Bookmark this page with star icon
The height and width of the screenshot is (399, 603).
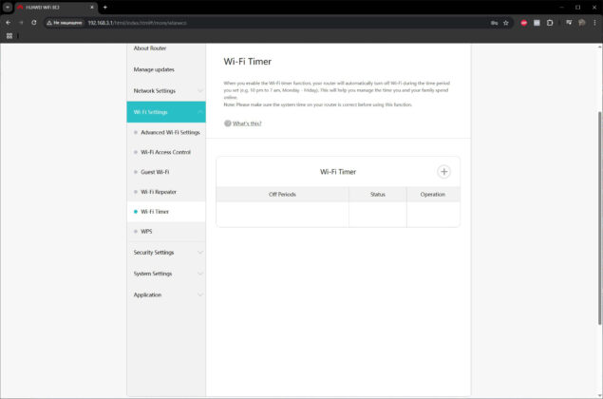coord(506,23)
